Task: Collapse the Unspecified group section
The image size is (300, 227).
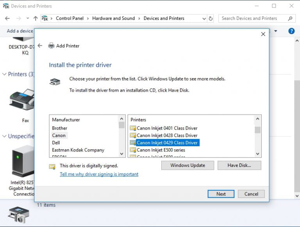Action: [4, 136]
